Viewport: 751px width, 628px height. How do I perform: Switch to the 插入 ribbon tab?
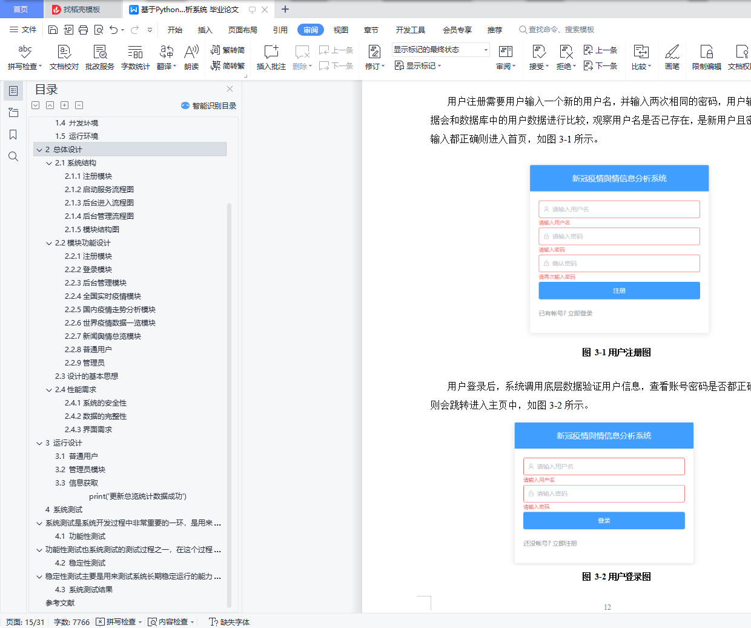tap(205, 30)
